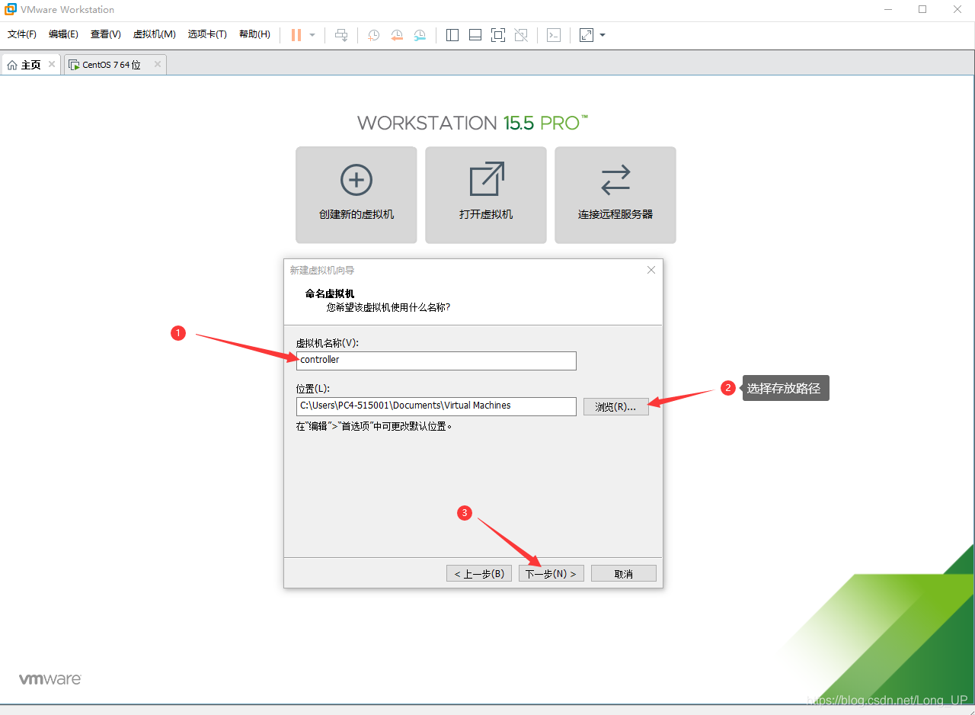Close the 主页 tab
This screenshot has height=715, width=975.
click(52, 64)
